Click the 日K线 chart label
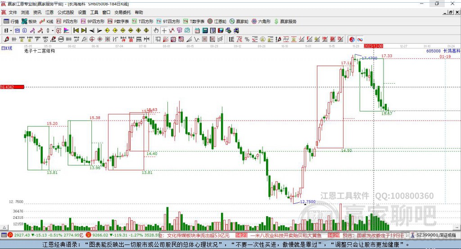Screen dimensions: 461x249 coord(7,48)
